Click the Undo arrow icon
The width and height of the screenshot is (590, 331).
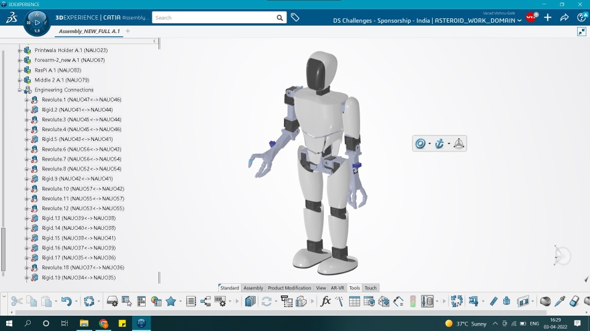[65, 301]
